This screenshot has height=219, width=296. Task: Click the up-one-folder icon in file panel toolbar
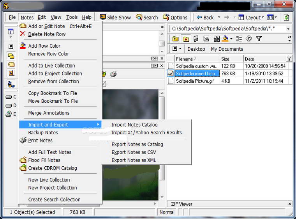175,39
